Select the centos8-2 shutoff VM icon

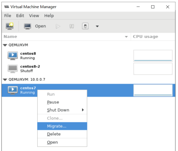pyautogui.click(x=13, y=69)
